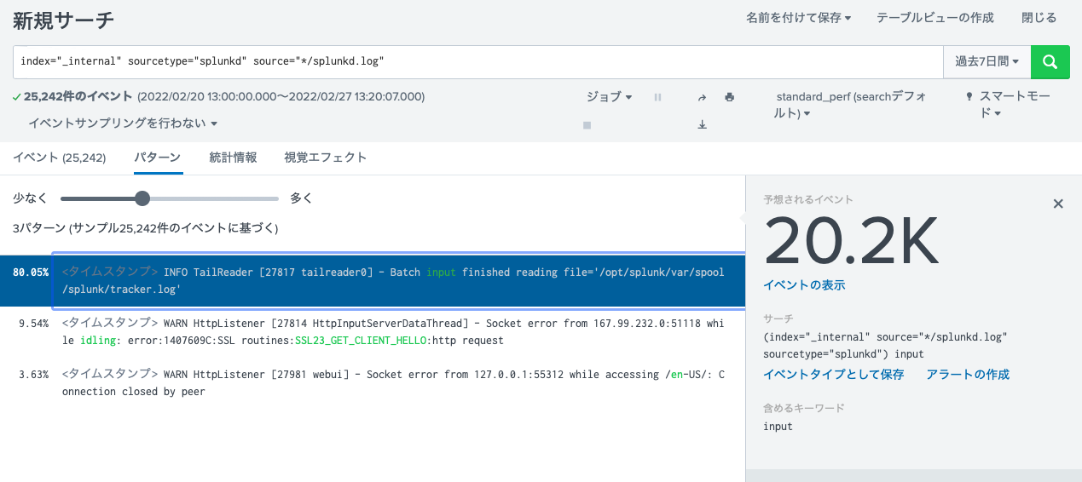Open the 過去7日間 time range picker
The image size is (1082, 482).
coord(987,61)
